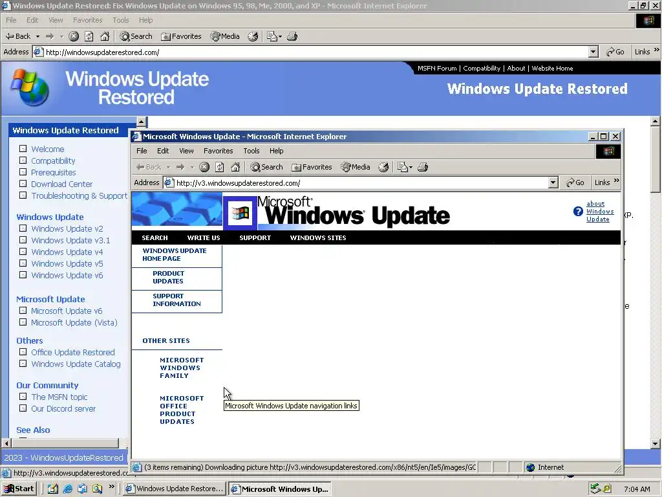This screenshot has height=497, width=662.
Task: Open Microsoft Update (Vista) sidebar link
Action: tap(74, 323)
